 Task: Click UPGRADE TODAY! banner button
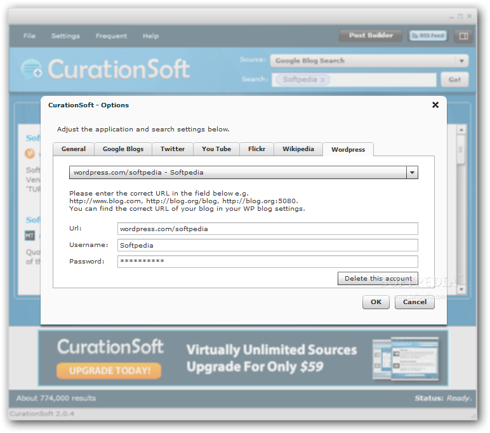[x=109, y=371]
